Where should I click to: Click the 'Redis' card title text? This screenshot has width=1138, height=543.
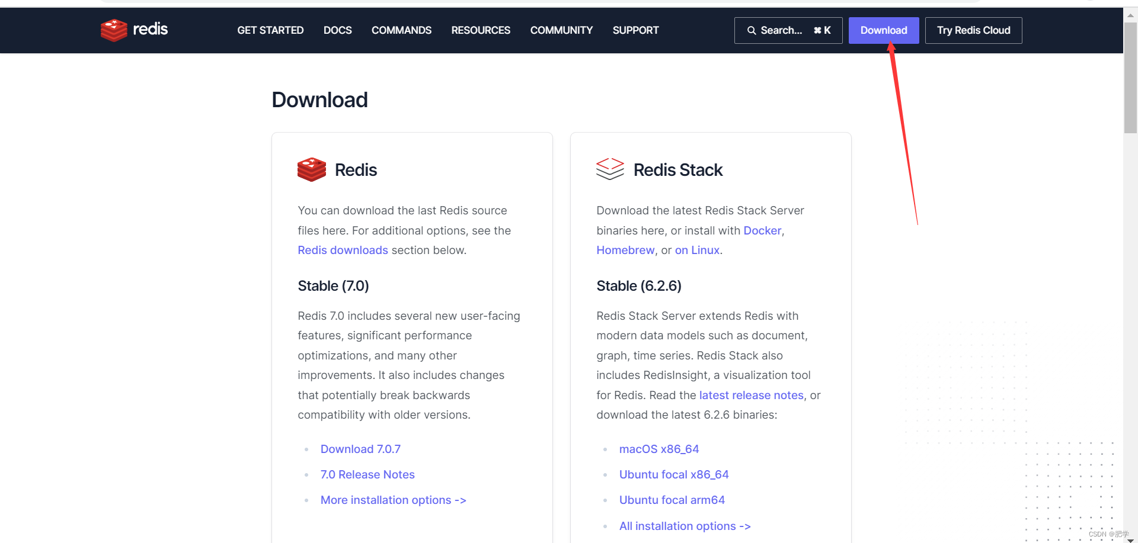tap(356, 170)
